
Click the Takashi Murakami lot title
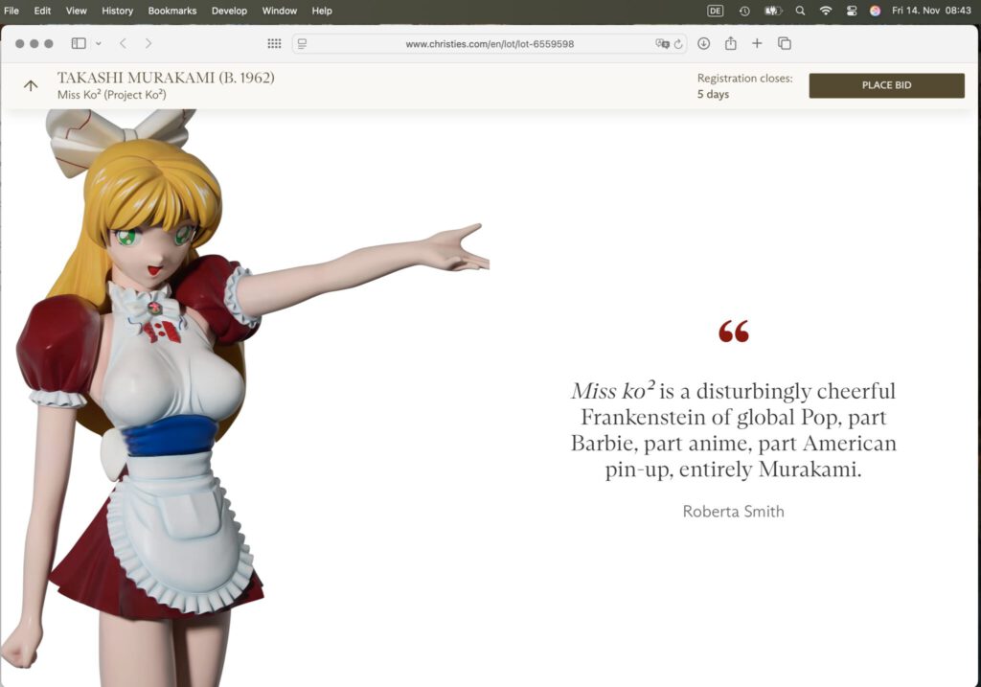pyautogui.click(x=165, y=78)
